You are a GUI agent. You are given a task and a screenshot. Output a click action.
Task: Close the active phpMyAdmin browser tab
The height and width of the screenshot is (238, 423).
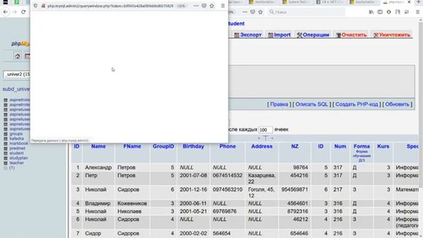coord(409,2)
